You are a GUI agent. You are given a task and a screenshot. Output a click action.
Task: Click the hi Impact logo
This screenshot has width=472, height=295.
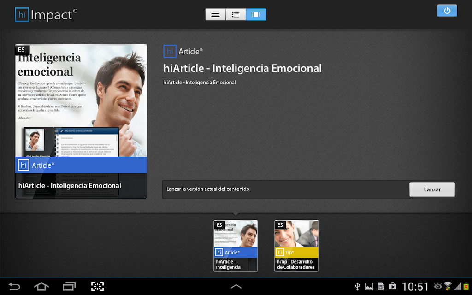46,15
